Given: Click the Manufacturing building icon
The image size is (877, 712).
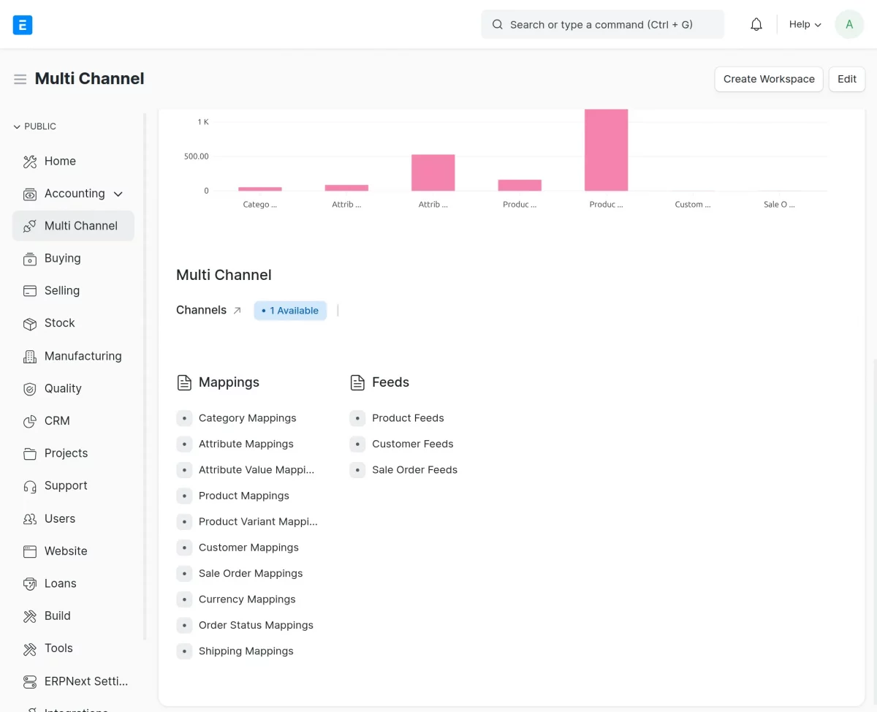Looking at the screenshot, I should pyautogui.click(x=30, y=357).
